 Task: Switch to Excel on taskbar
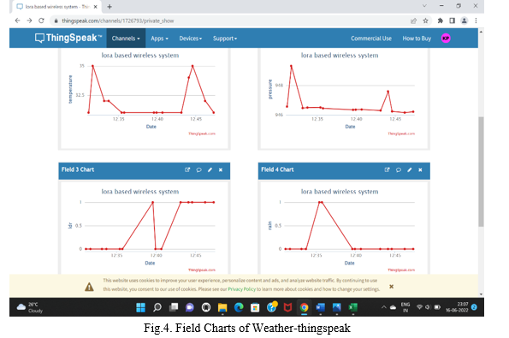click(x=352, y=307)
